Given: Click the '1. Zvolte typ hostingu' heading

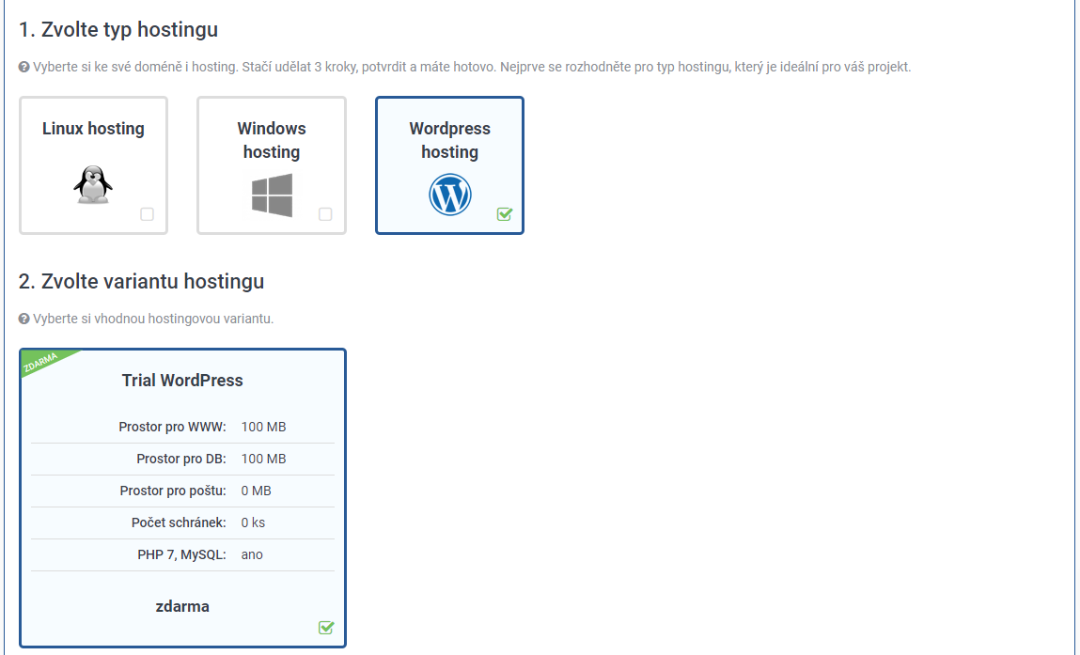Looking at the screenshot, I should (x=118, y=30).
